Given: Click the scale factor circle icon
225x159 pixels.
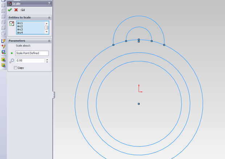Looking at the screenshot, I should click(12, 61).
